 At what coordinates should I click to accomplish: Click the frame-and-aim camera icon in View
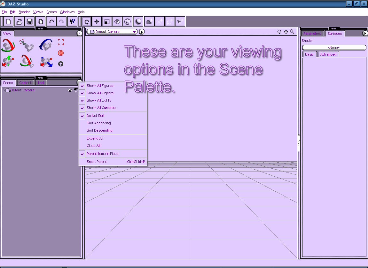(27, 45)
